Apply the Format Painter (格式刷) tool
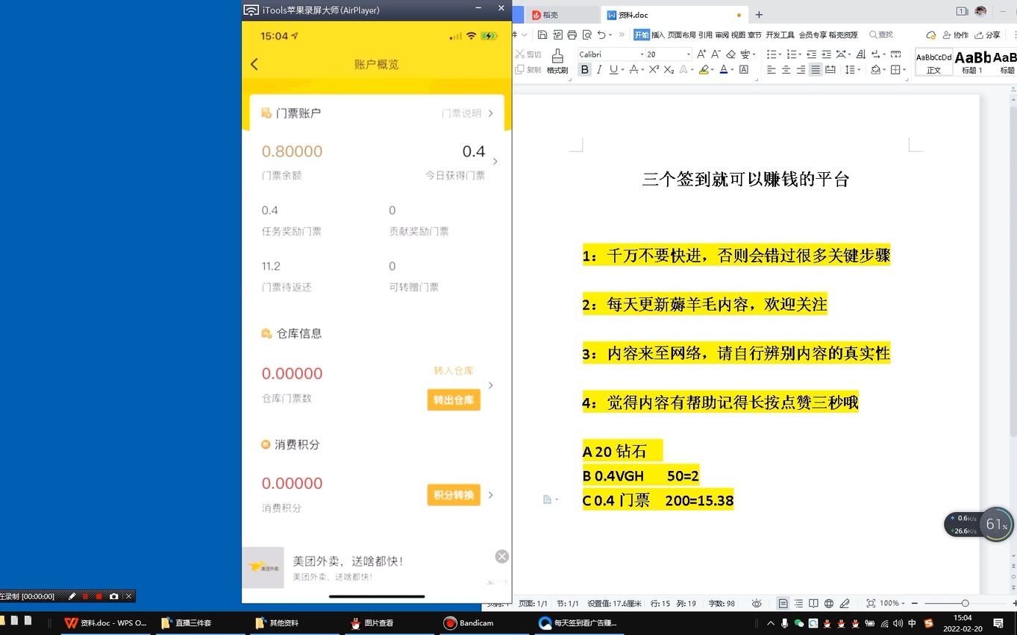Image resolution: width=1017 pixels, height=635 pixels. pos(557,61)
